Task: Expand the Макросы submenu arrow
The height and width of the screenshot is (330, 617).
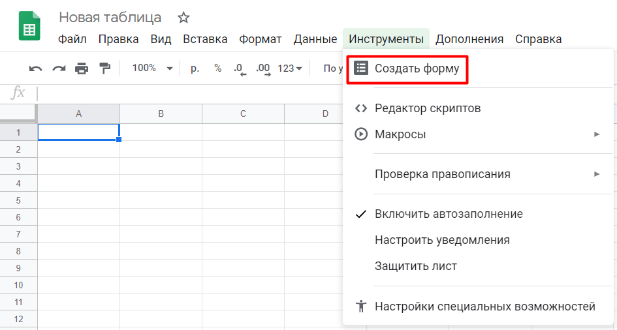Action: pos(597,134)
